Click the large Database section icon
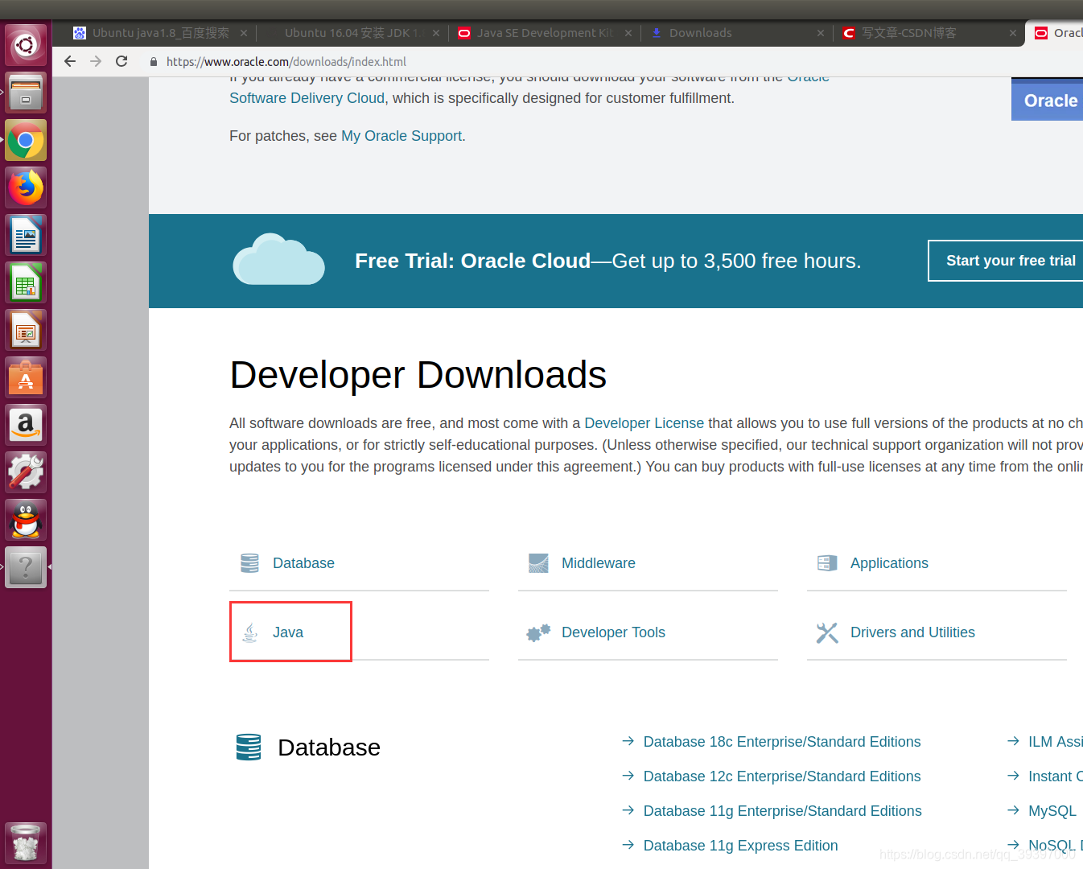1083x869 pixels. [x=249, y=748]
